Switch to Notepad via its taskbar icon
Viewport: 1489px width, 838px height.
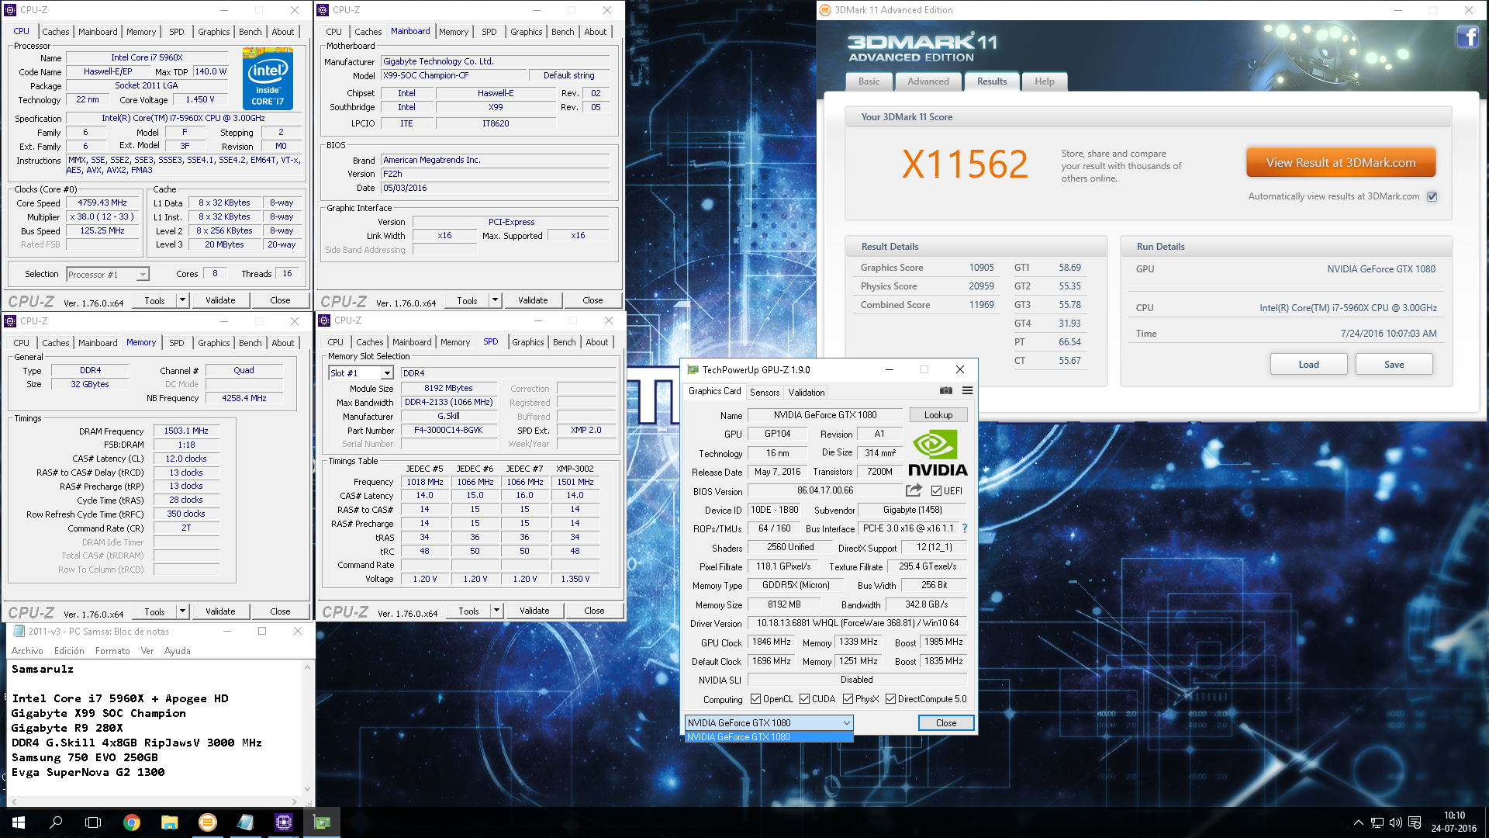coord(246,822)
